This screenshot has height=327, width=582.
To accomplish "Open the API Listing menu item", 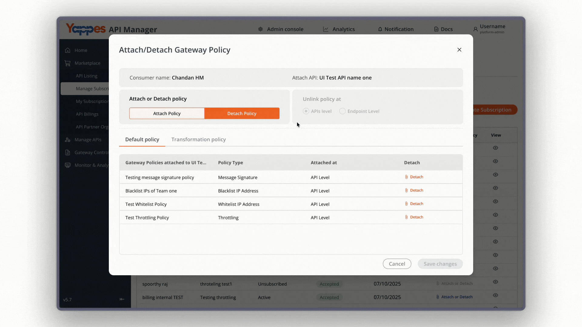I will pyautogui.click(x=86, y=76).
